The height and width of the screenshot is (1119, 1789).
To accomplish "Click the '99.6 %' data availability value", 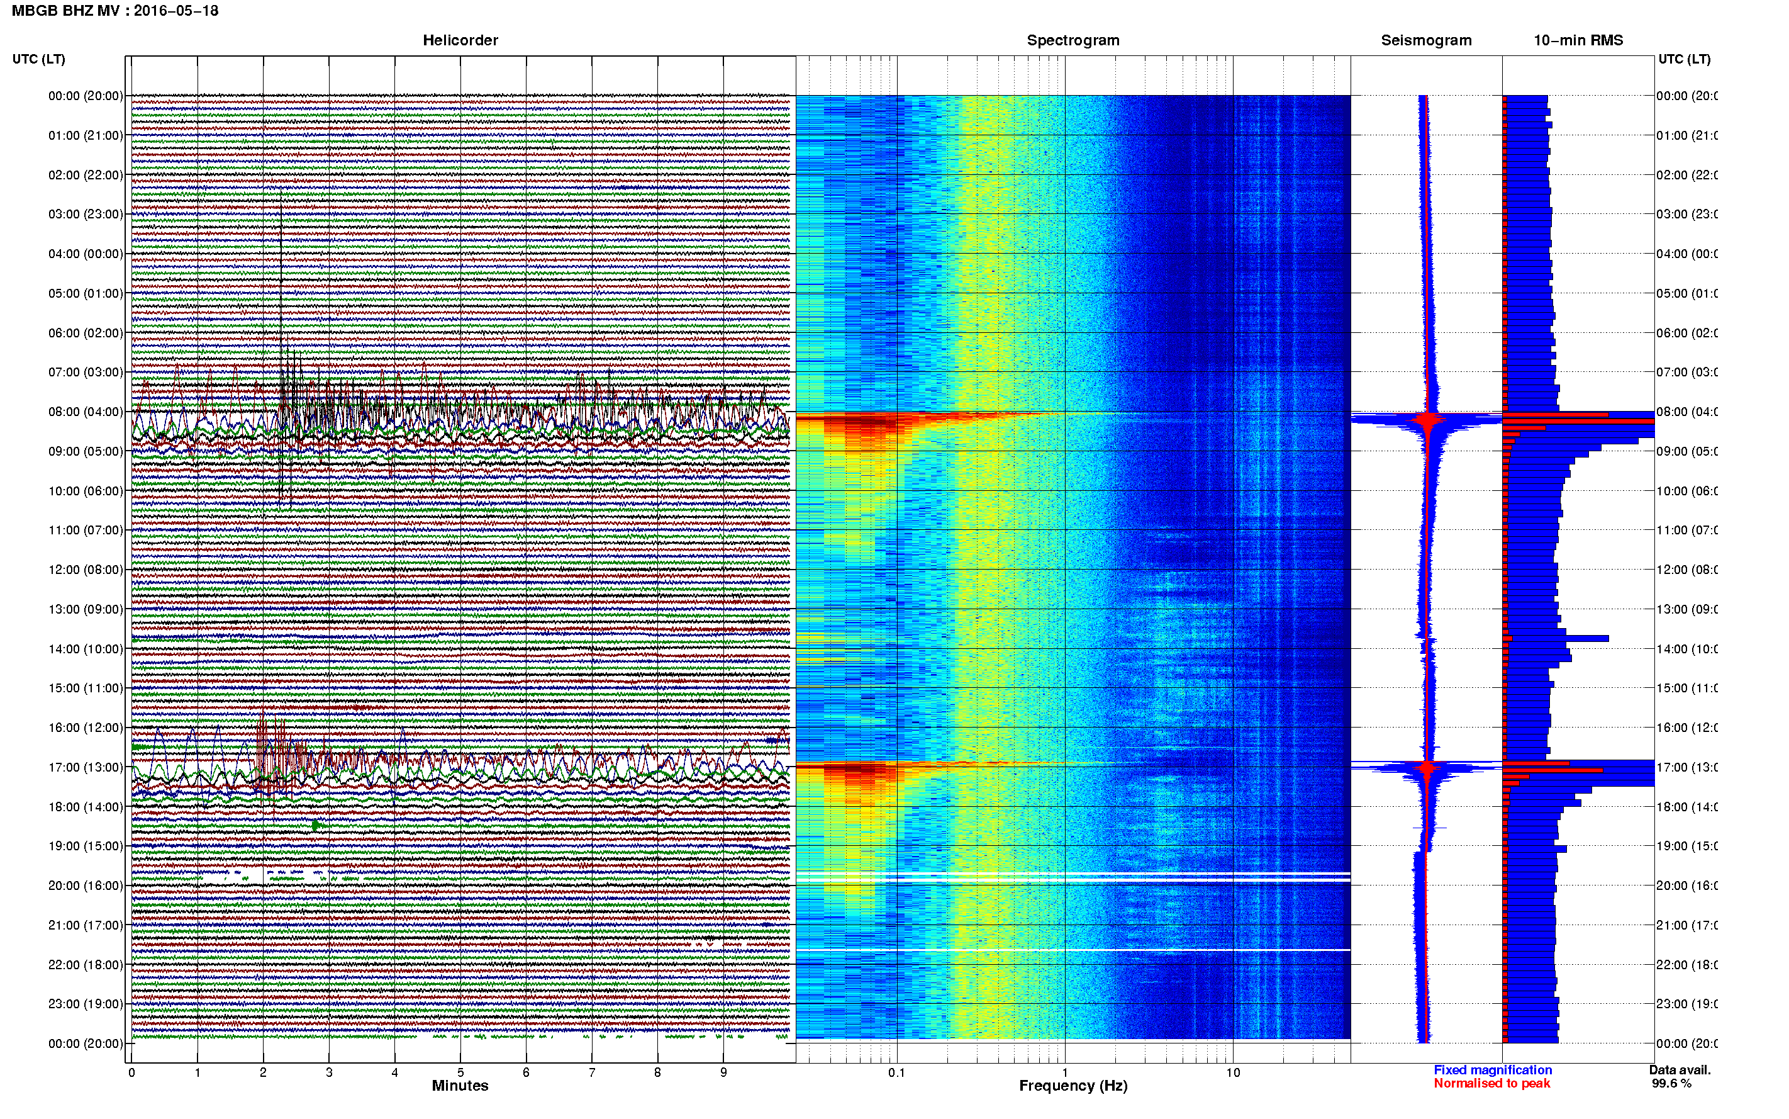I will pyautogui.click(x=1671, y=1084).
